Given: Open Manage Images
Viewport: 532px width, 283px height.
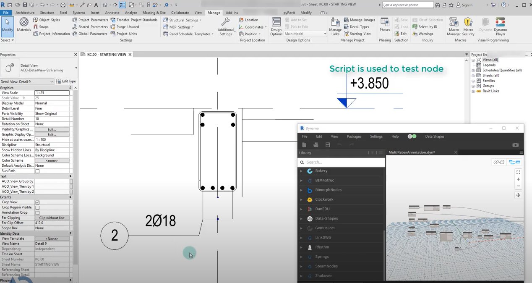Looking at the screenshot, I should pos(360,20).
